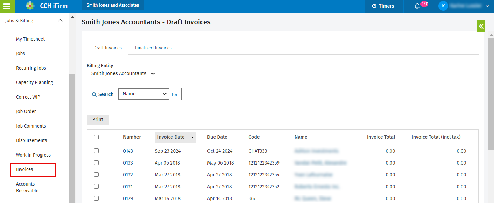Image resolution: width=494 pixels, height=203 pixels.
Task: Click the sidebar scroll up arrow
Action: coord(72,17)
